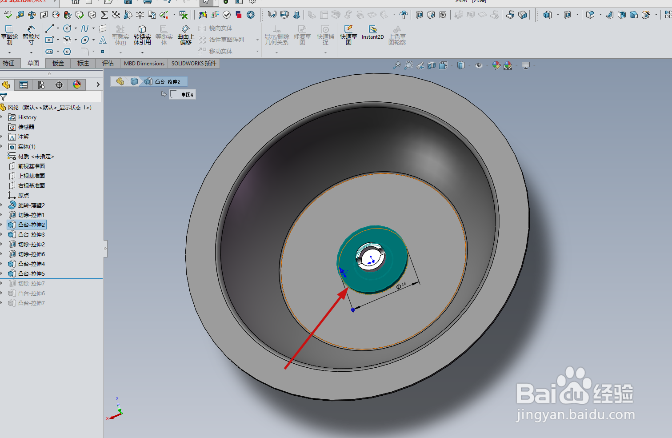
Task: Expand the 注解 annotations folder
Action: (x=2, y=137)
